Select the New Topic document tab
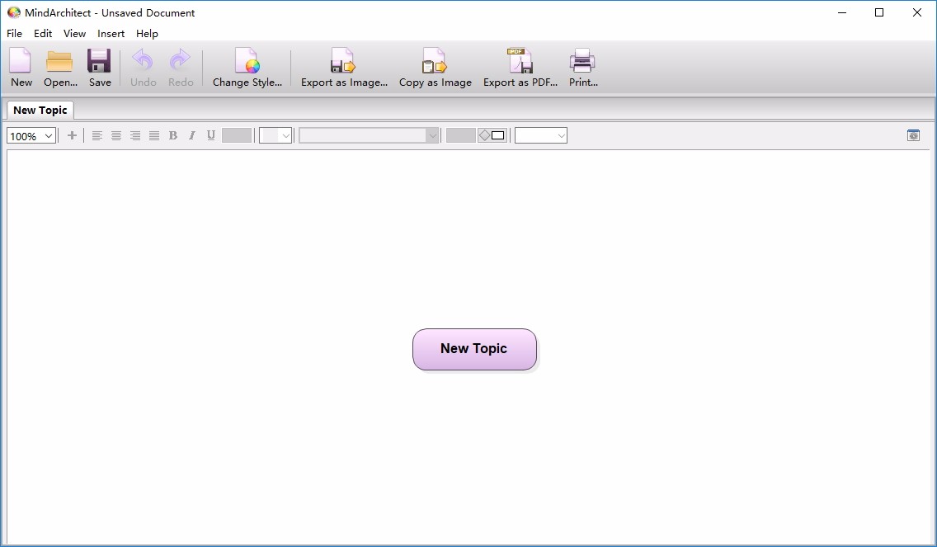This screenshot has height=547, width=937. 40,110
